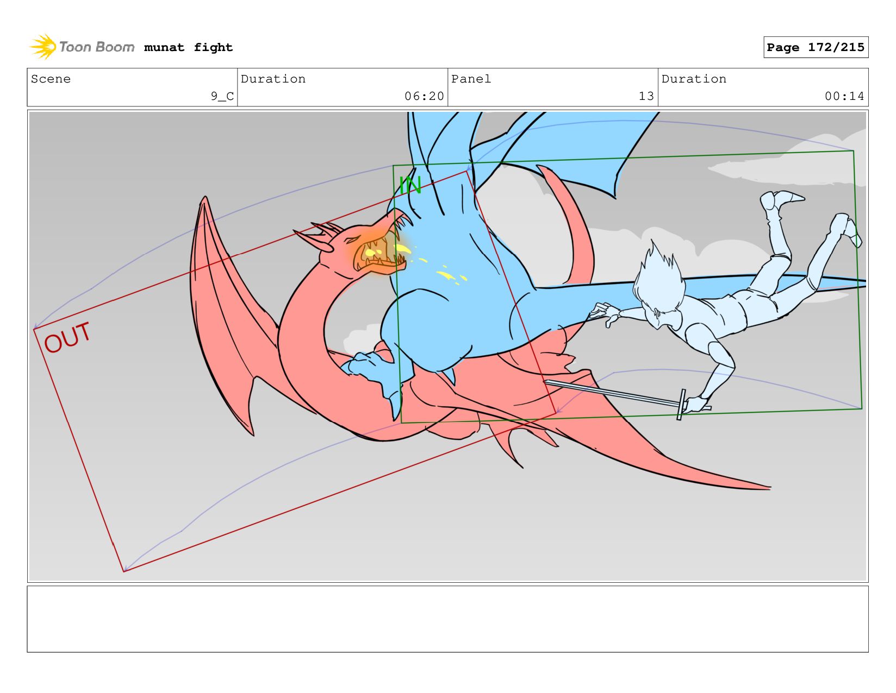This screenshot has height=693, width=896.
Task: Click the Panel number '13'
Action: tap(646, 96)
